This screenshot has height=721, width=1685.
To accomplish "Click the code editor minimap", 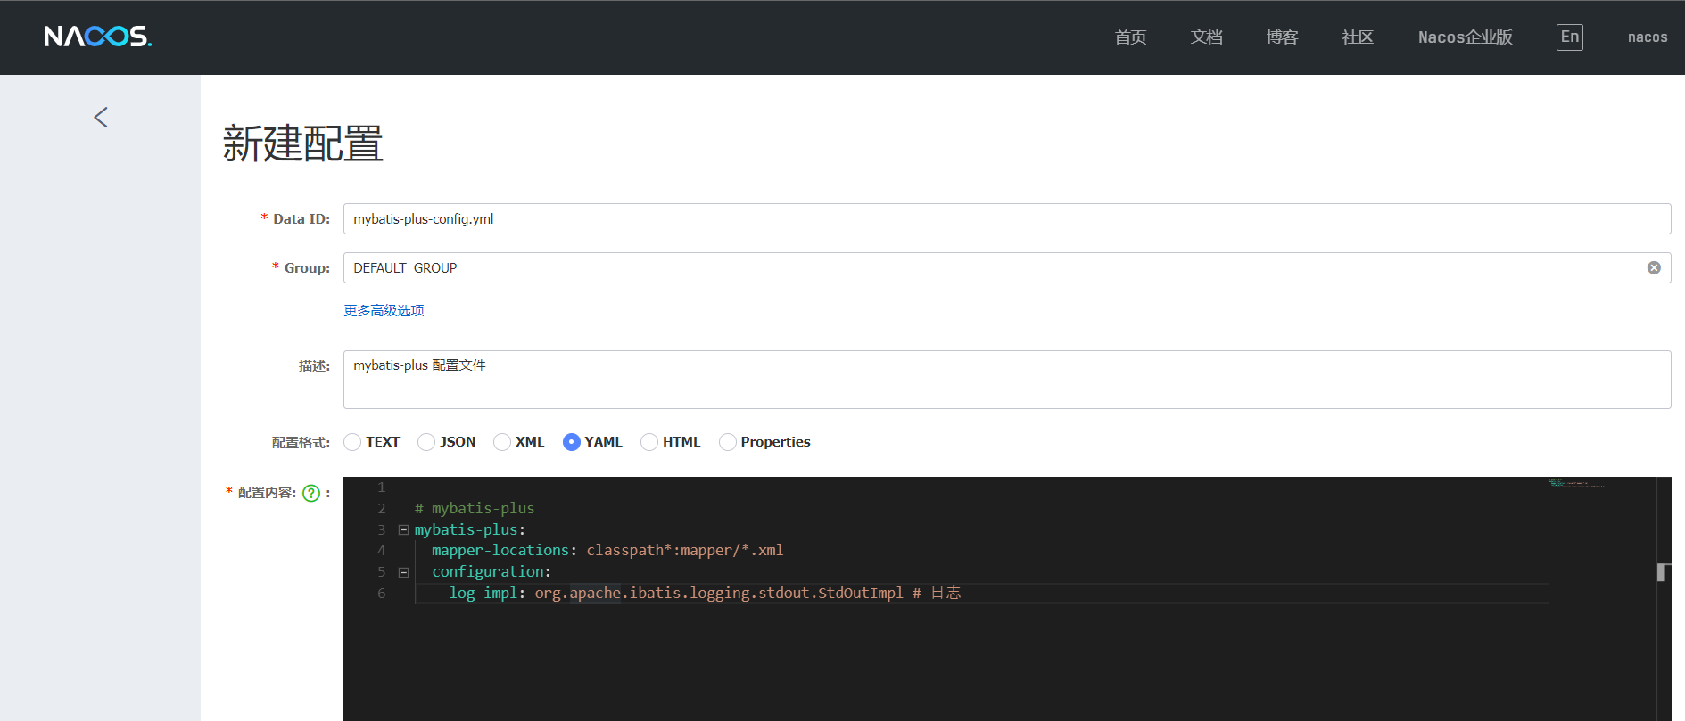I will (x=1577, y=484).
